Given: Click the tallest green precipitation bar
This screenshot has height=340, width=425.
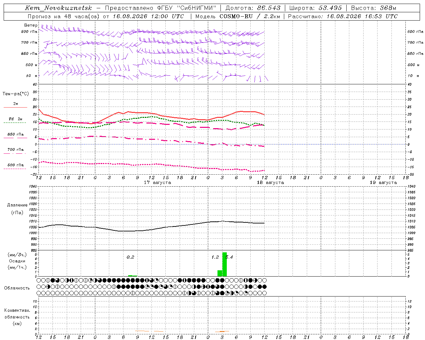Looking at the screenshot, I should [x=224, y=264].
